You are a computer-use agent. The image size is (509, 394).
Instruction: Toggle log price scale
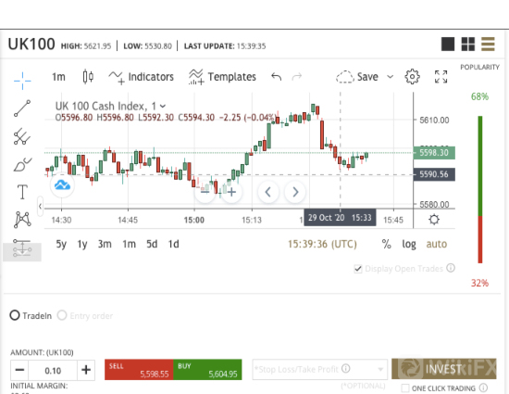pos(409,244)
